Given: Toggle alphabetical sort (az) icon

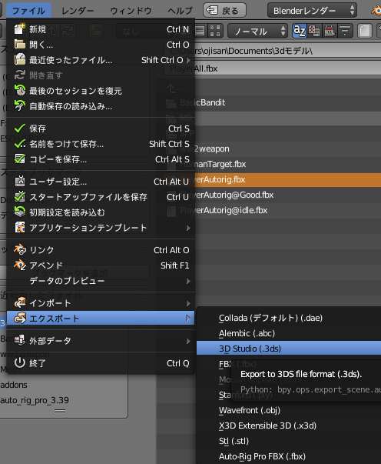Looking at the screenshot, I should tap(299, 31).
